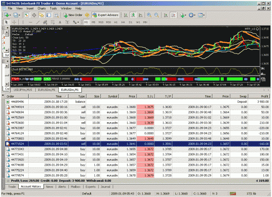Open the Insert menu
272x197 pixels.
pyautogui.click(x=30, y=8)
